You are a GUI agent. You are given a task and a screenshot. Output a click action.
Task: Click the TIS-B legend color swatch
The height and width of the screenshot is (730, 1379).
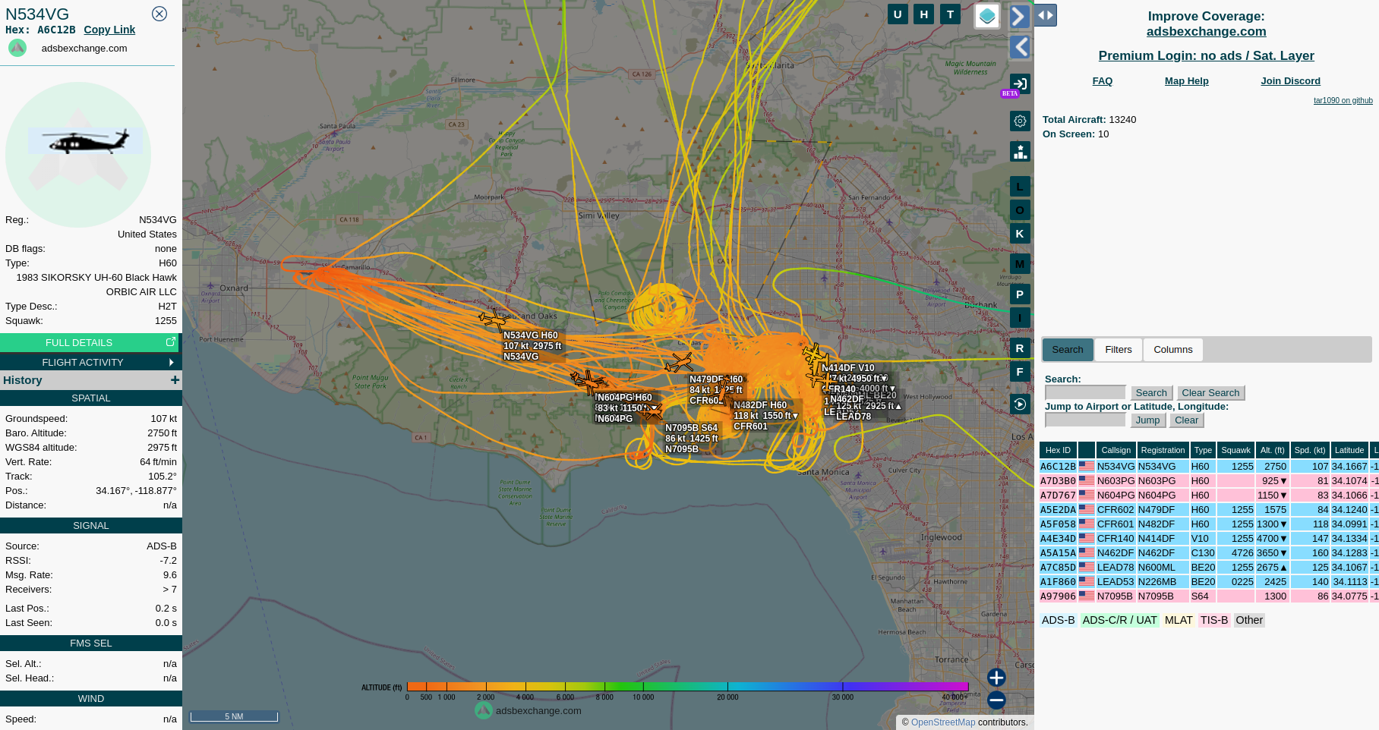point(1213,620)
